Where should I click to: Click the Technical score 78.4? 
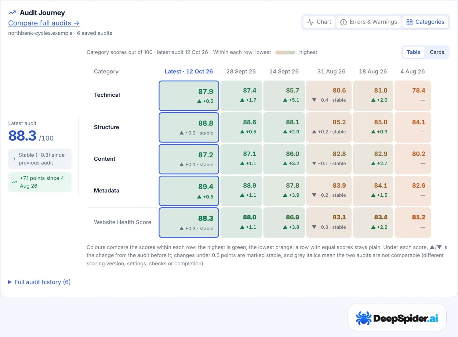tap(419, 91)
